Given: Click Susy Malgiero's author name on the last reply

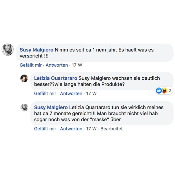Looking at the screenshot, I should (x=51, y=107).
